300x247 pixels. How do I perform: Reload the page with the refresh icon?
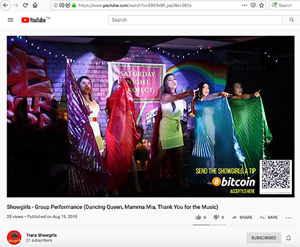click(25, 5)
